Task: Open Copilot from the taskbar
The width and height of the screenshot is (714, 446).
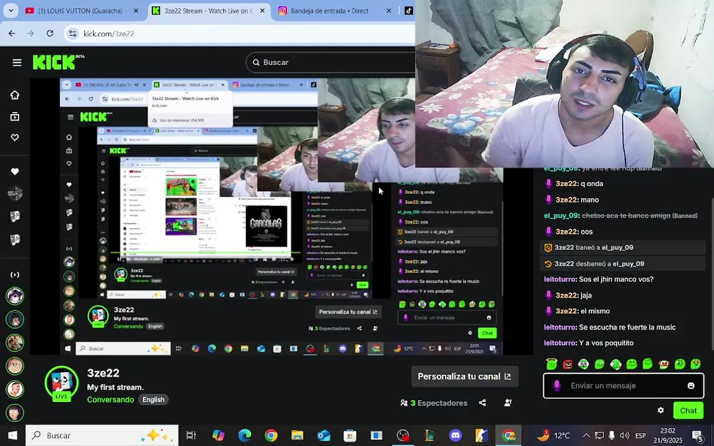Action: click(x=218, y=435)
